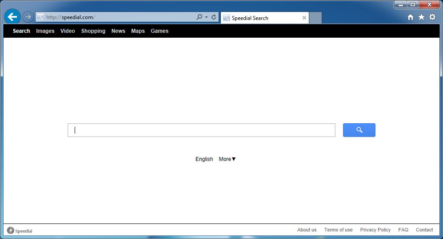This screenshot has width=443, height=239.
Task: Open the About us link
Action: [307, 230]
